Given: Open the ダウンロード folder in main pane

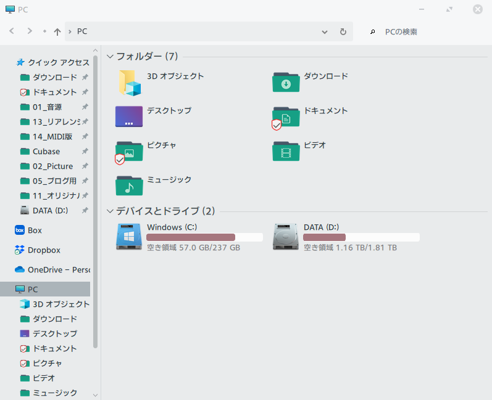Looking at the screenshot, I should tap(286, 82).
